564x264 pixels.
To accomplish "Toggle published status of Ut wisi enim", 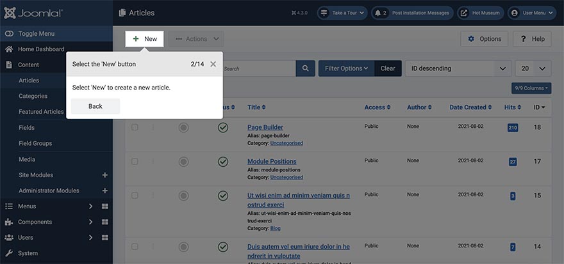I will coord(223,196).
